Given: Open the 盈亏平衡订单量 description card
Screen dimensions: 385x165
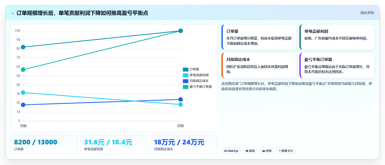Looking at the screenshot, I should point(337,65).
